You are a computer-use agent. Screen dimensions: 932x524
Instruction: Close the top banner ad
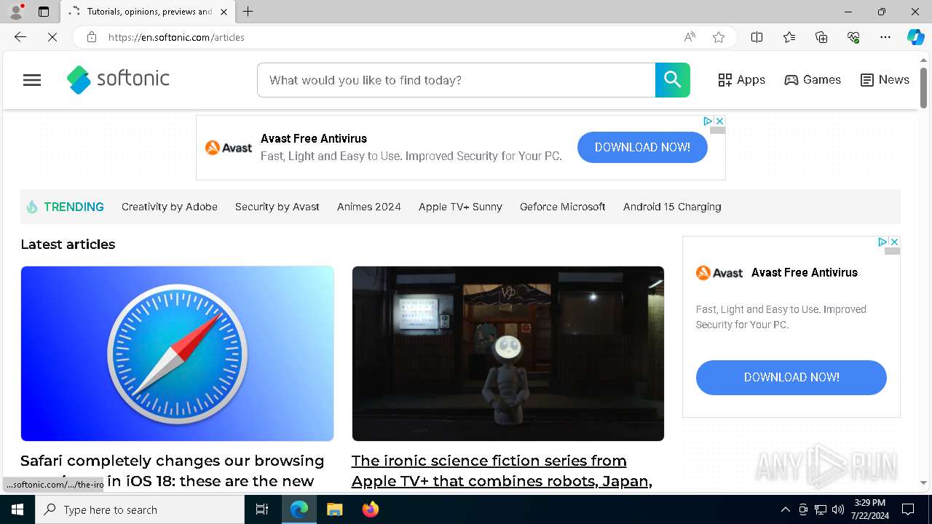tap(719, 121)
